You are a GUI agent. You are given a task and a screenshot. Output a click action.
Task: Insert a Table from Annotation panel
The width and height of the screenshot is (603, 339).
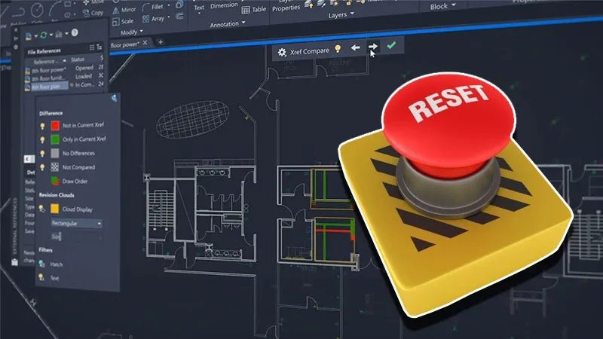tap(253, 10)
